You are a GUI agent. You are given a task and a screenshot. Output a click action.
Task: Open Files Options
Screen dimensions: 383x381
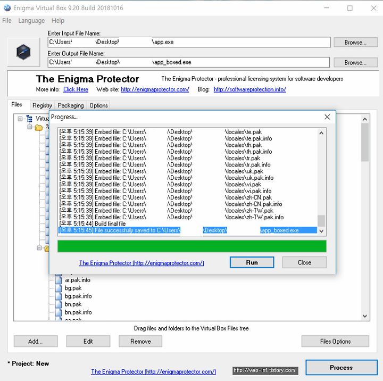pyautogui.click(x=335, y=341)
